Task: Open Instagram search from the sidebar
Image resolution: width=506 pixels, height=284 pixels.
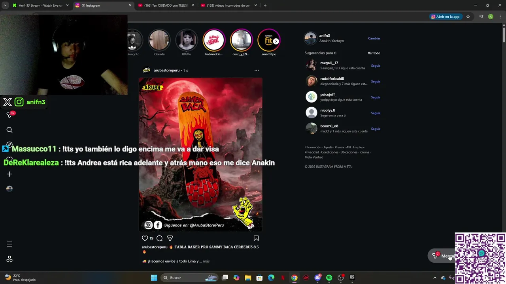Action: click(x=9, y=130)
